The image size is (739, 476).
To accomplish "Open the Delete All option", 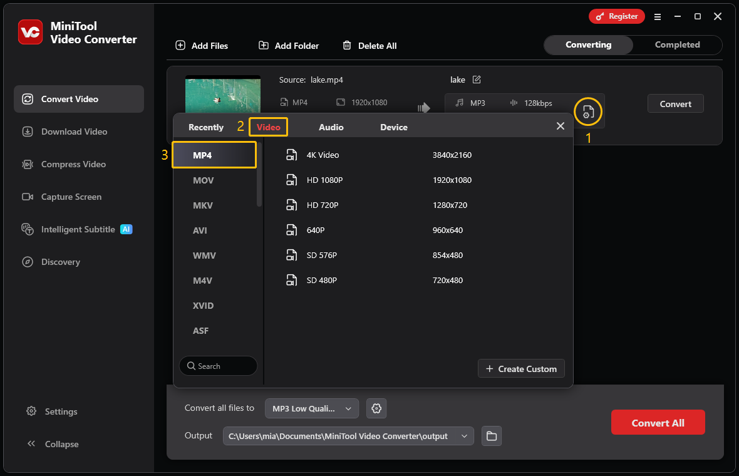I will (369, 45).
